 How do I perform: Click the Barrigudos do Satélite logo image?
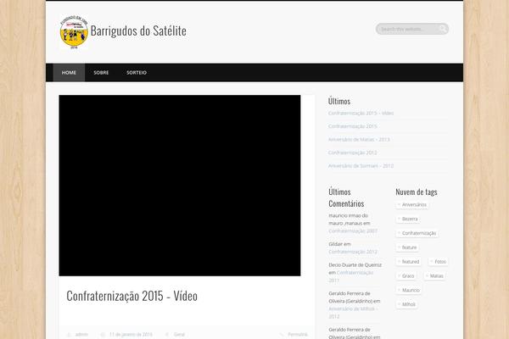pos(74,31)
